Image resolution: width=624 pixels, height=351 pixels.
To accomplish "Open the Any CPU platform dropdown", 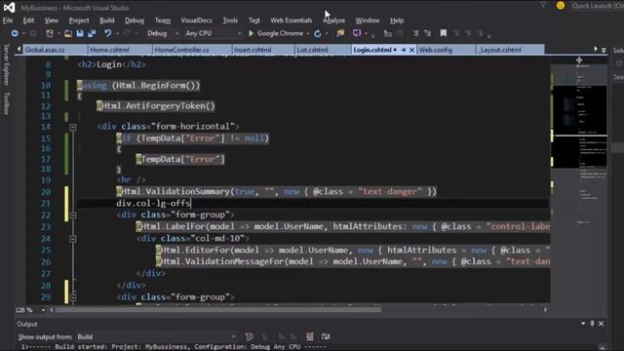I will pyautogui.click(x=213, y=33).
